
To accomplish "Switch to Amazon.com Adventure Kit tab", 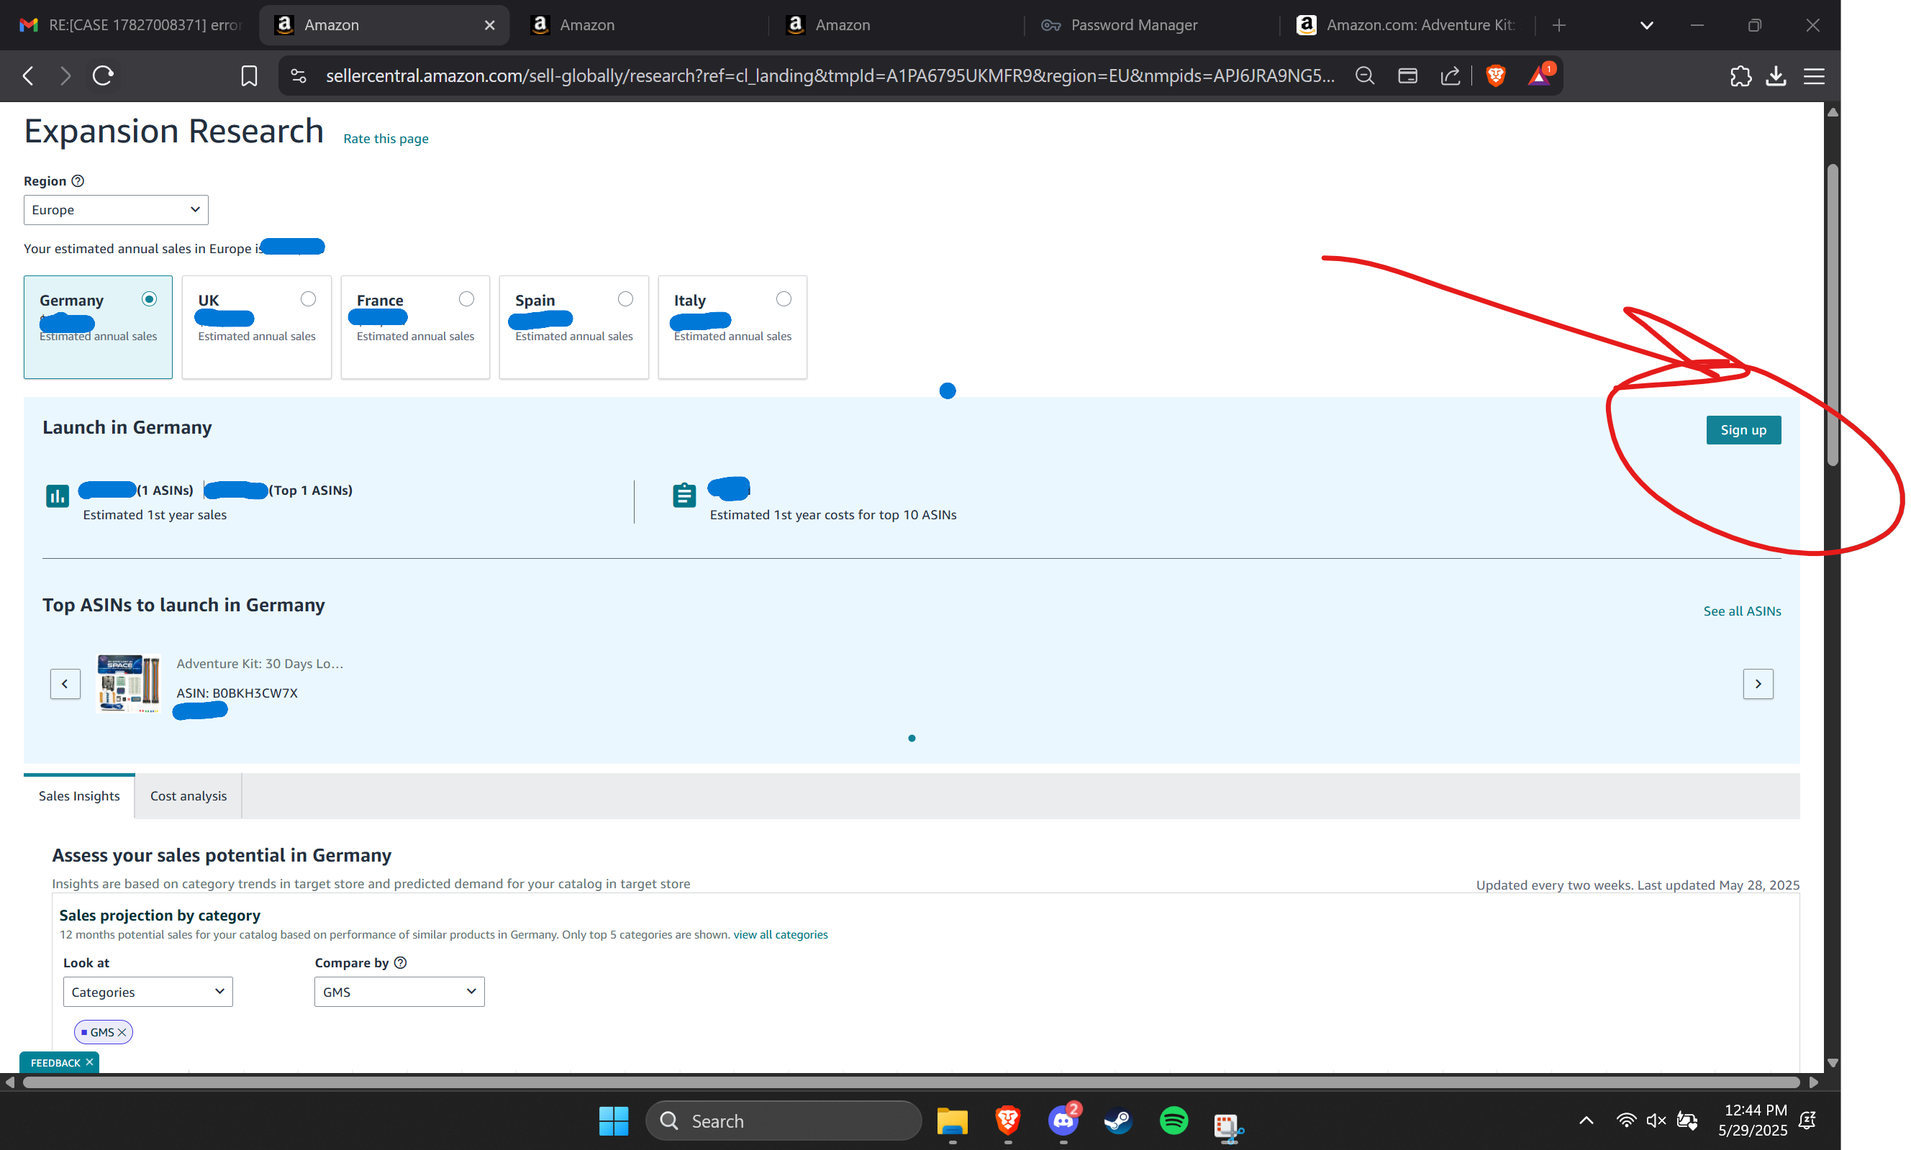I will coord(1407,26).
